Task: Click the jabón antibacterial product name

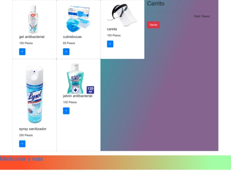Action: click(77, 96)
